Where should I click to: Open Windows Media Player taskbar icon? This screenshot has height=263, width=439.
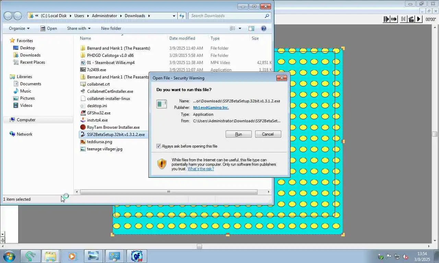point(72,256)
